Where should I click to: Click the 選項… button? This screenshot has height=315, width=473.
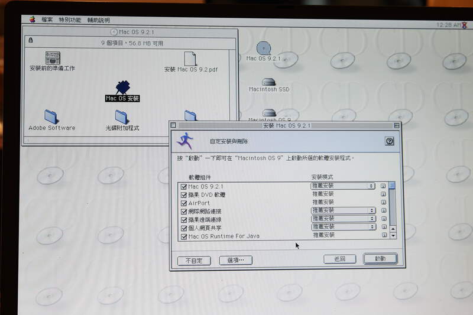tap(235, 260)
